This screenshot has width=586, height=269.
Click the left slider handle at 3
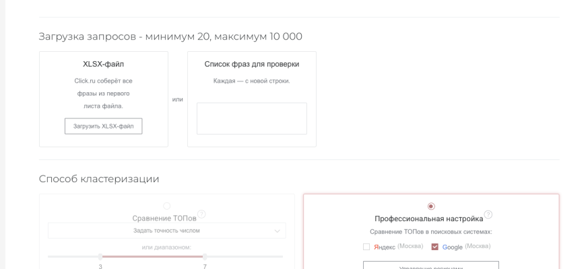[100, 256]
